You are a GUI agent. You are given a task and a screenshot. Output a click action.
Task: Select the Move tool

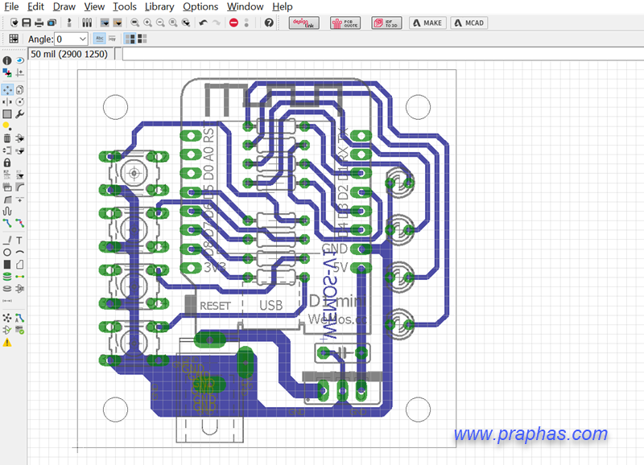click(7, 89)
